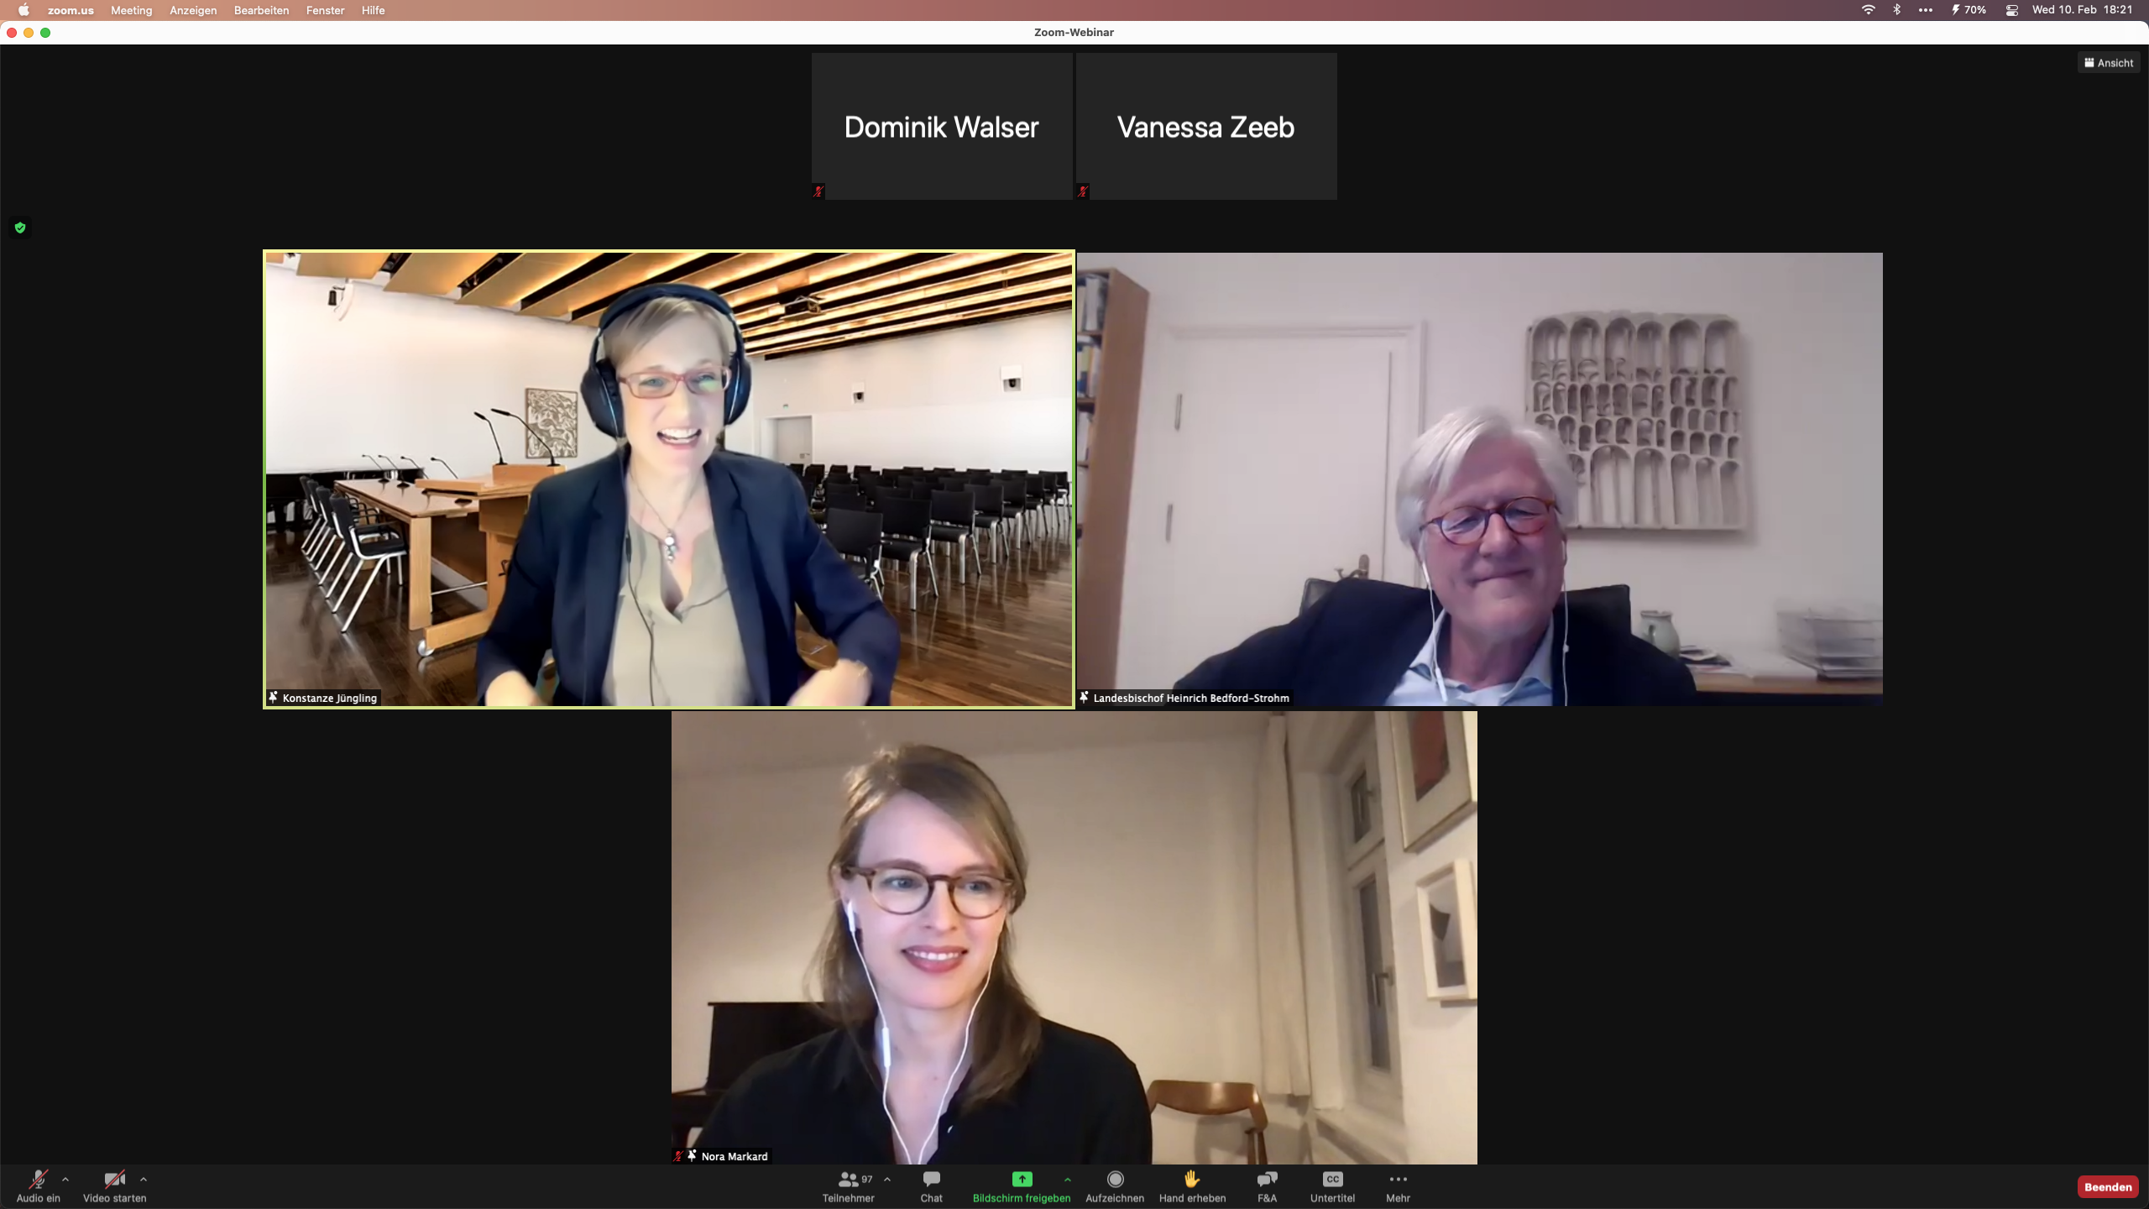Click the Aufzeichnen record icon
Viewport: 2149px width, 1209px height.
(x=1115, y=1180)
